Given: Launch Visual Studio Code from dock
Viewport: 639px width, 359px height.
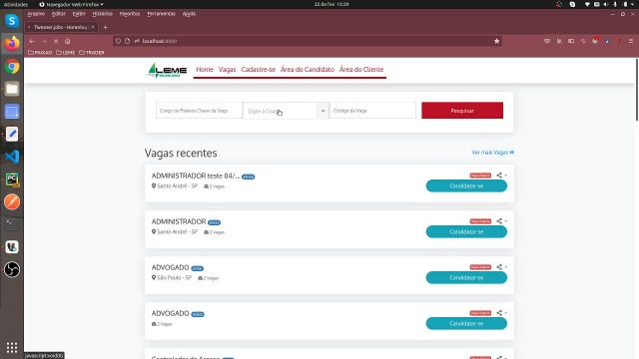Looking at the screenshot, I should (x=12, y=157).
